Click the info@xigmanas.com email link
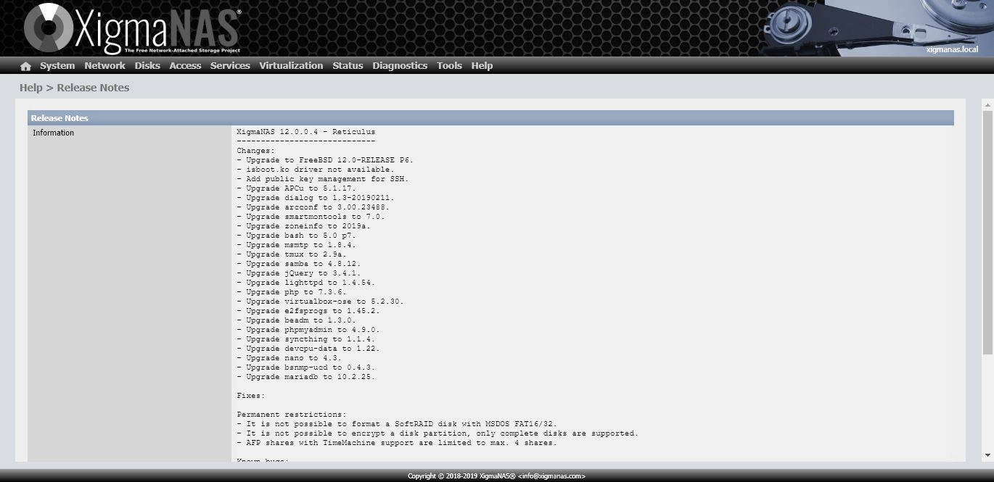Viewport: 994px width, 482px height. pyautogui.click(x=553, y=476)
